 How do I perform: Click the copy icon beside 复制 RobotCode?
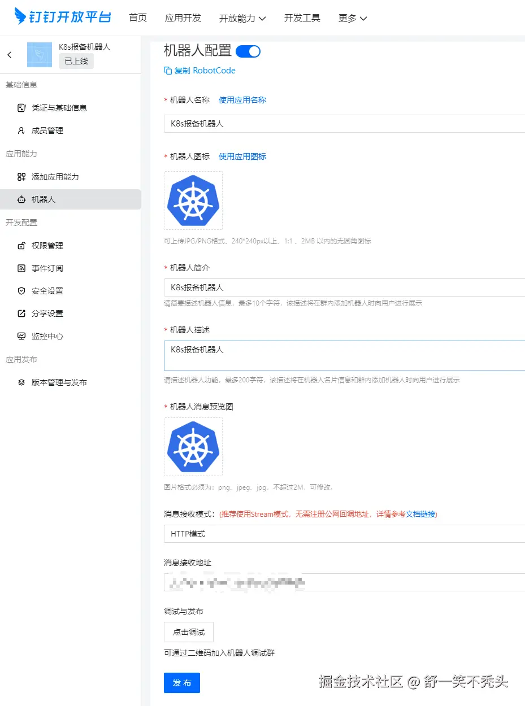(168, 71)
